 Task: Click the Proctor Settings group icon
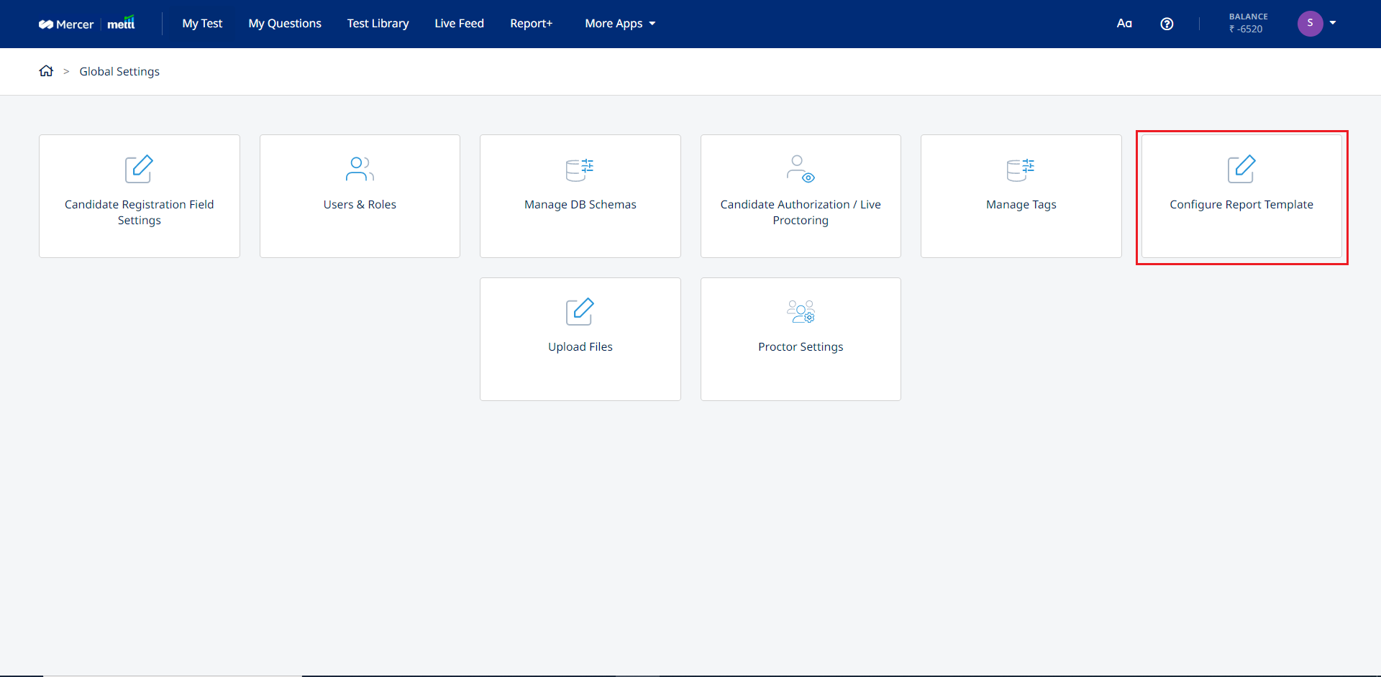click(x=801, y=312)
